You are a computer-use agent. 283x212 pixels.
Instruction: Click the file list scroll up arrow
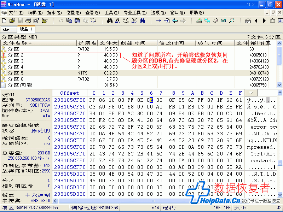(279, 43)
